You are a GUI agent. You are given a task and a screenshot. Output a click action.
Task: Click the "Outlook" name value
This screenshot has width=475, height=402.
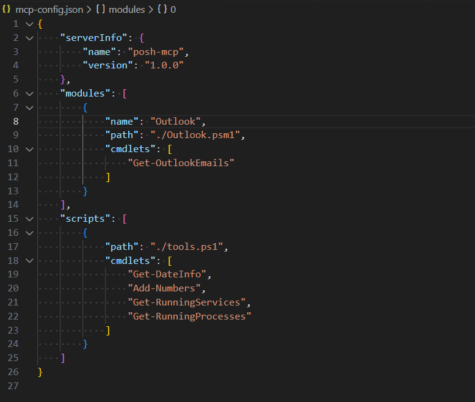[x=176, y=121]
